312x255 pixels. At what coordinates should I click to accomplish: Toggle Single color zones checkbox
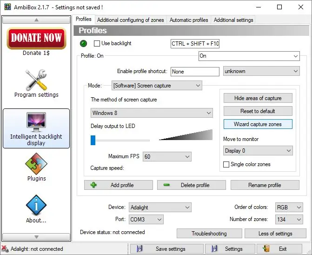(x=226, y=164)
